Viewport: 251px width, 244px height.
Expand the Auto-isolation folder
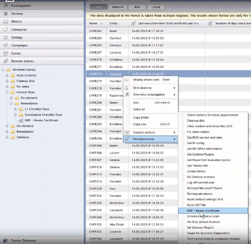[7, 75]
